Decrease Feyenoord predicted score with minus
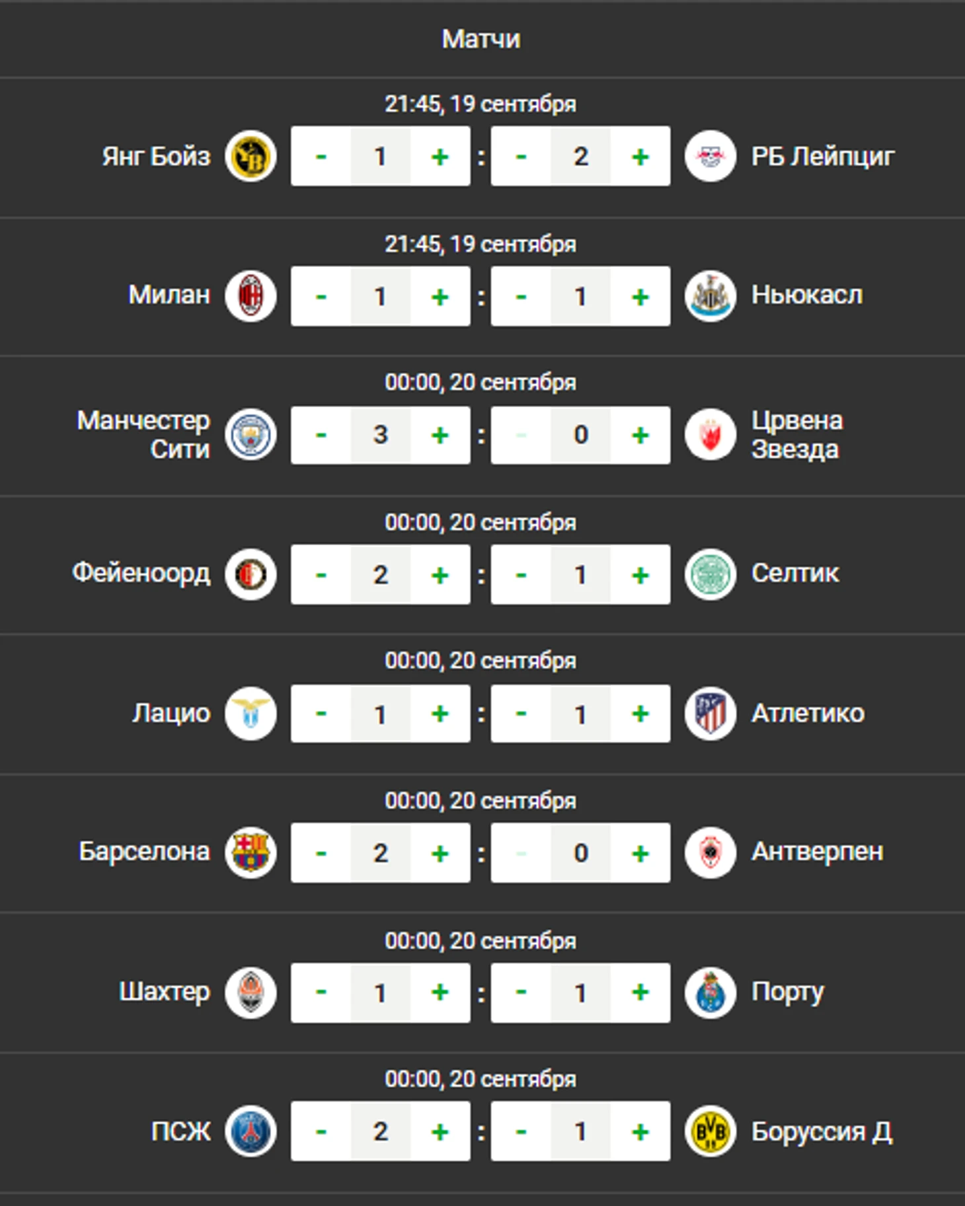 321,574
